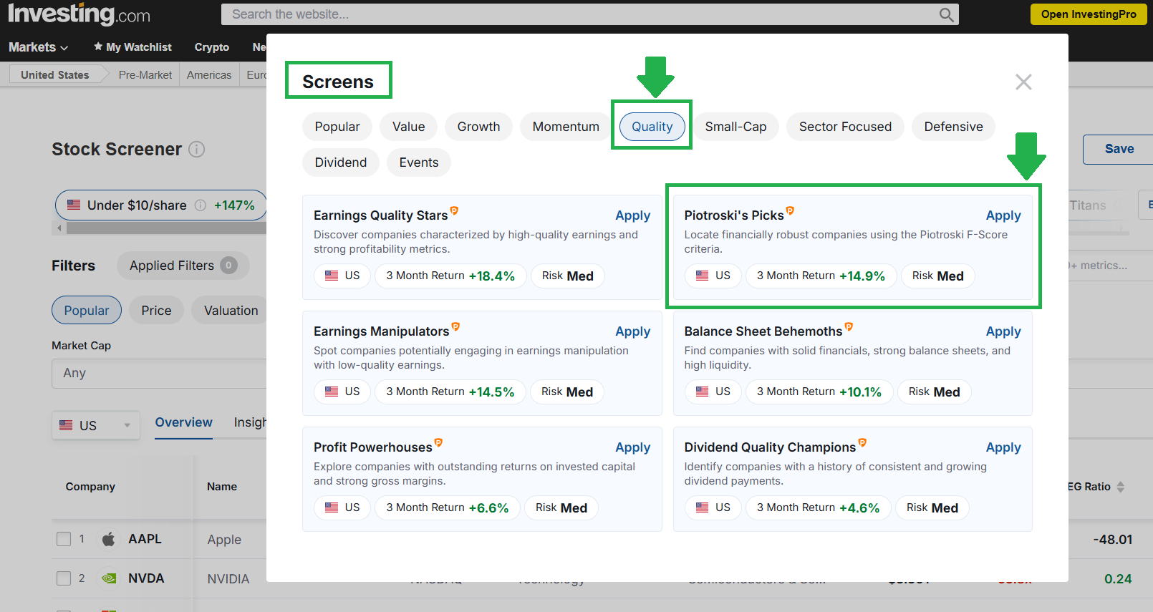Select the Popular screens category

click(337, 127)
